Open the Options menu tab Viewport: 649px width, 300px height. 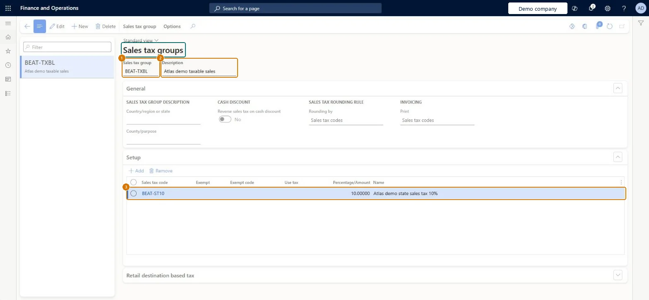coord(172,26)
